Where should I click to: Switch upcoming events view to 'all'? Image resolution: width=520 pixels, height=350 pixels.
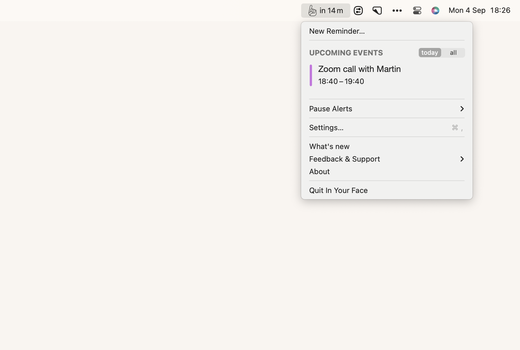(453, 53)
